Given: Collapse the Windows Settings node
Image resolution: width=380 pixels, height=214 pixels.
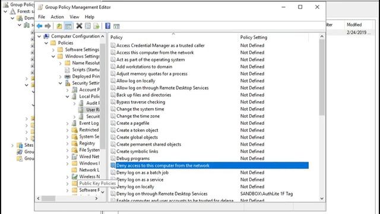Looking at the screenshot, I should [x=53, y=56].
